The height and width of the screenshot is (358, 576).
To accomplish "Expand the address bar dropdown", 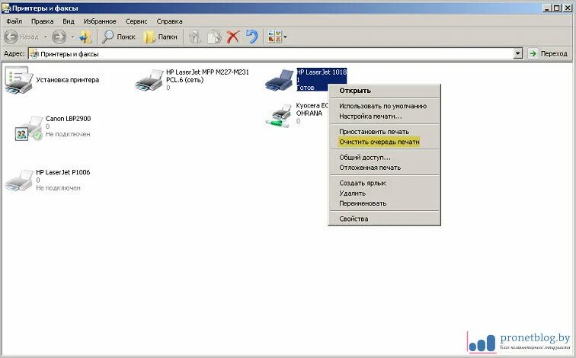I will pyautogui.click(x=518, y=53).
